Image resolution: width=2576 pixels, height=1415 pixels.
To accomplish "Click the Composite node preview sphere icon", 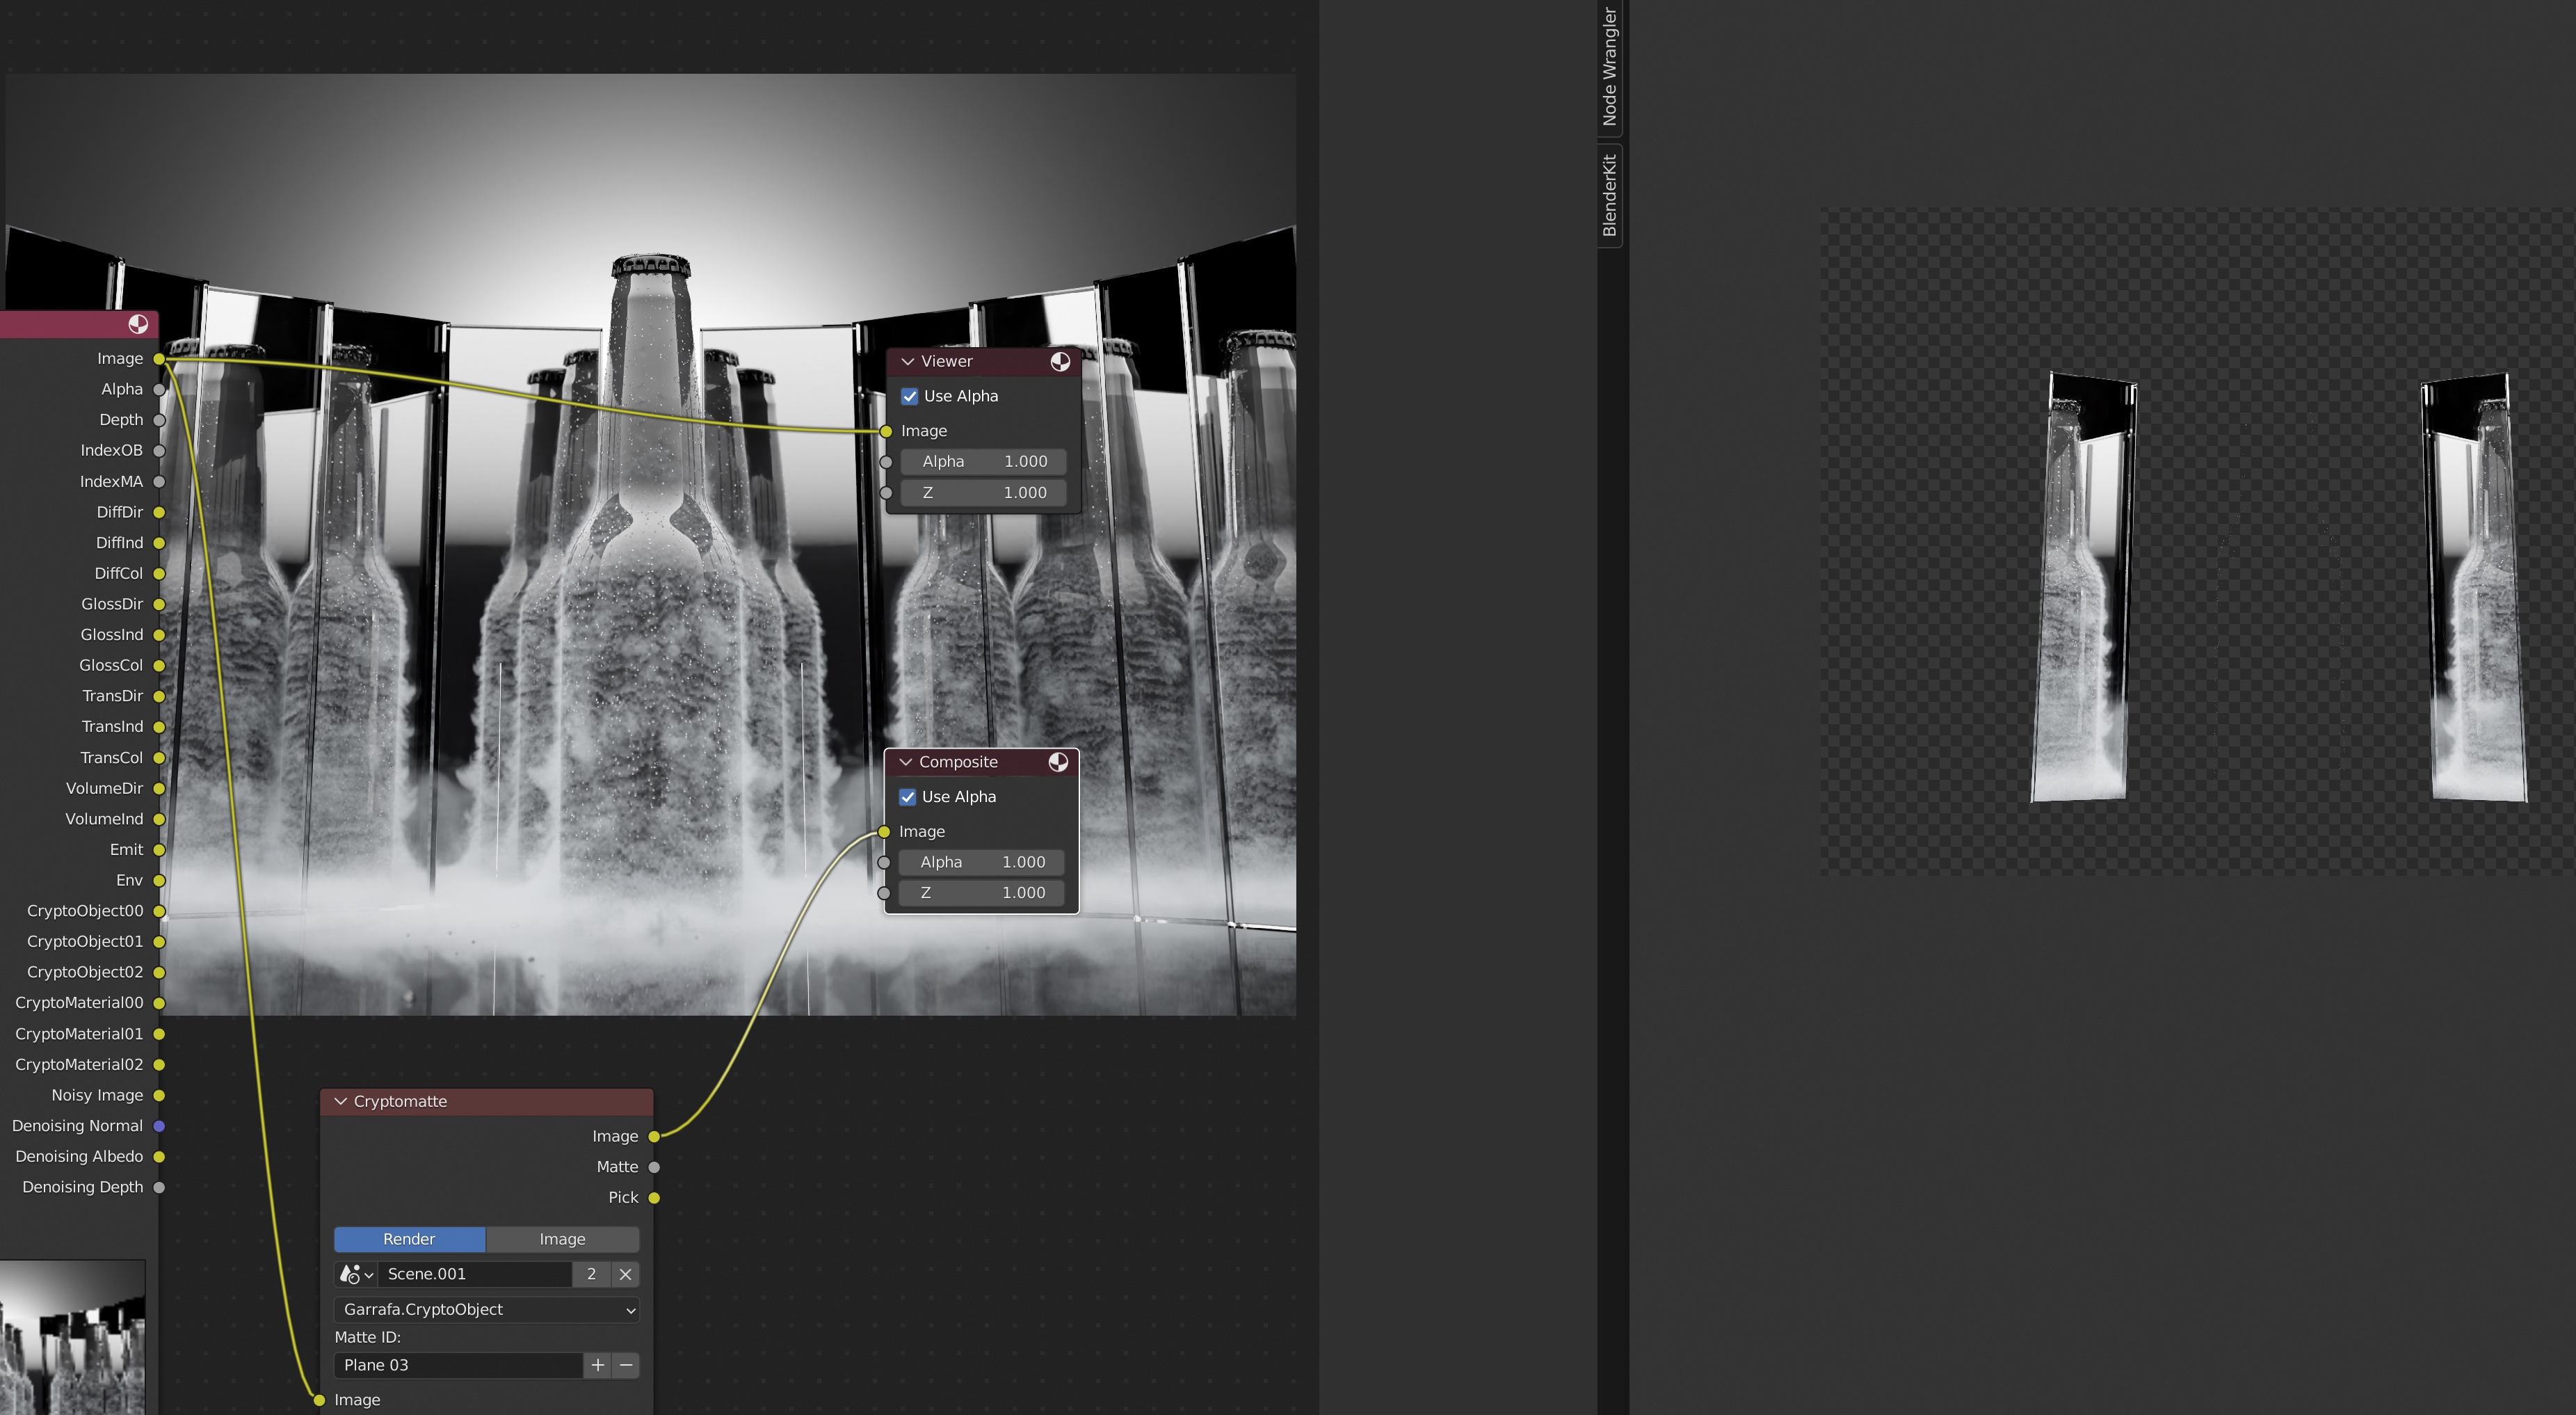I will click(x=1058, y=762).
